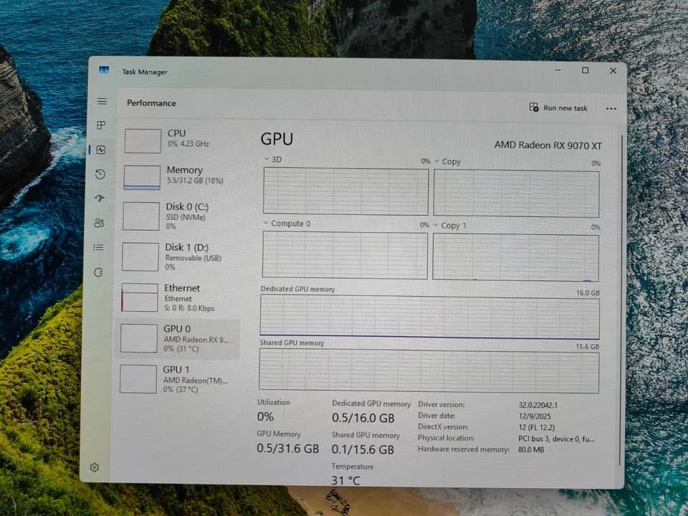Click the Compute 0 utilization graph
Viewport: 688px width, 516px height.
345,255
